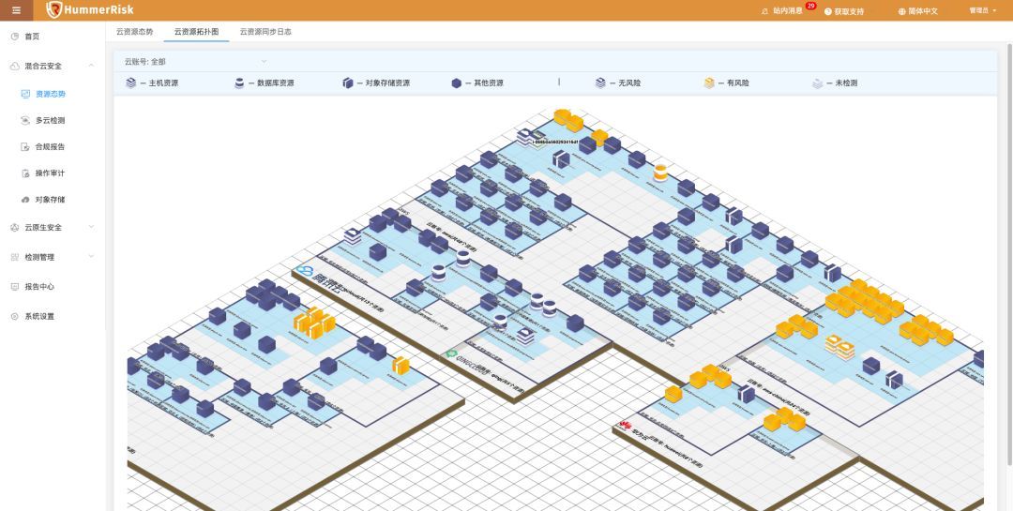1013x511 pixels.
Task: Open 操作审计 menu item
Action: point(53,173)
